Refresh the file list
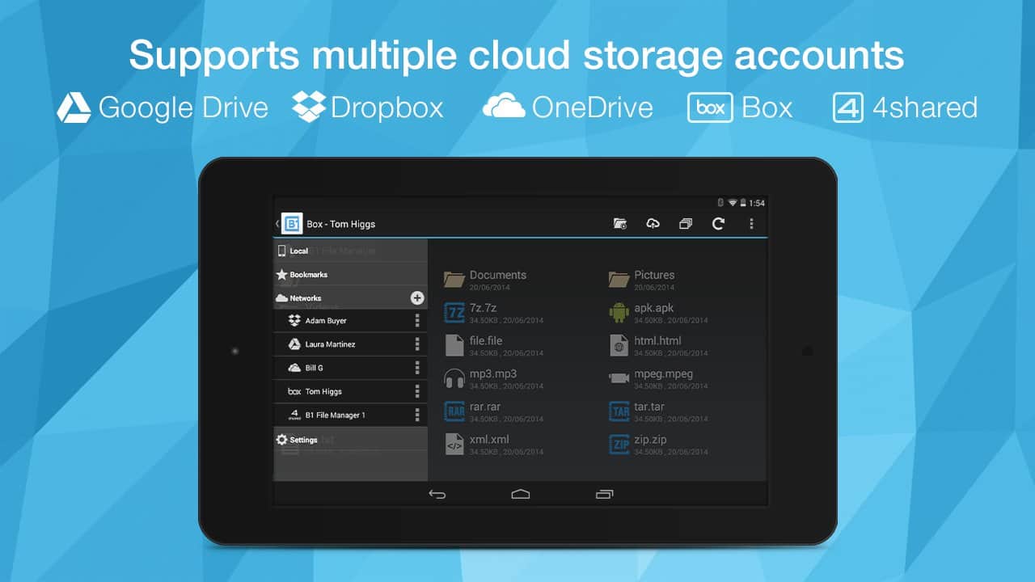 718,224
